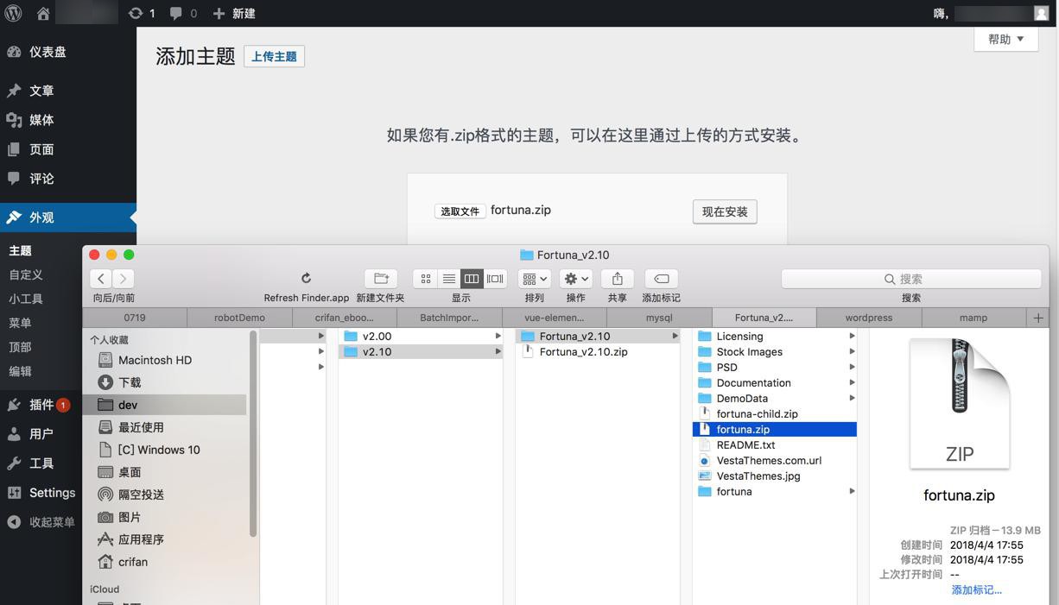Add new Finder tab with plus
The image size is (1059, 605).
point(1038,318)
